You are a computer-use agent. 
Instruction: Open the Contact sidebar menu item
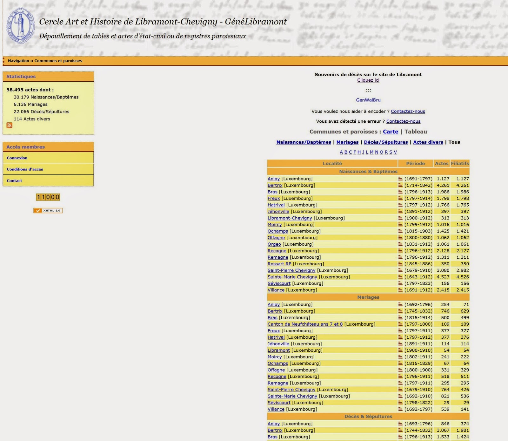(x=48, y=180)
